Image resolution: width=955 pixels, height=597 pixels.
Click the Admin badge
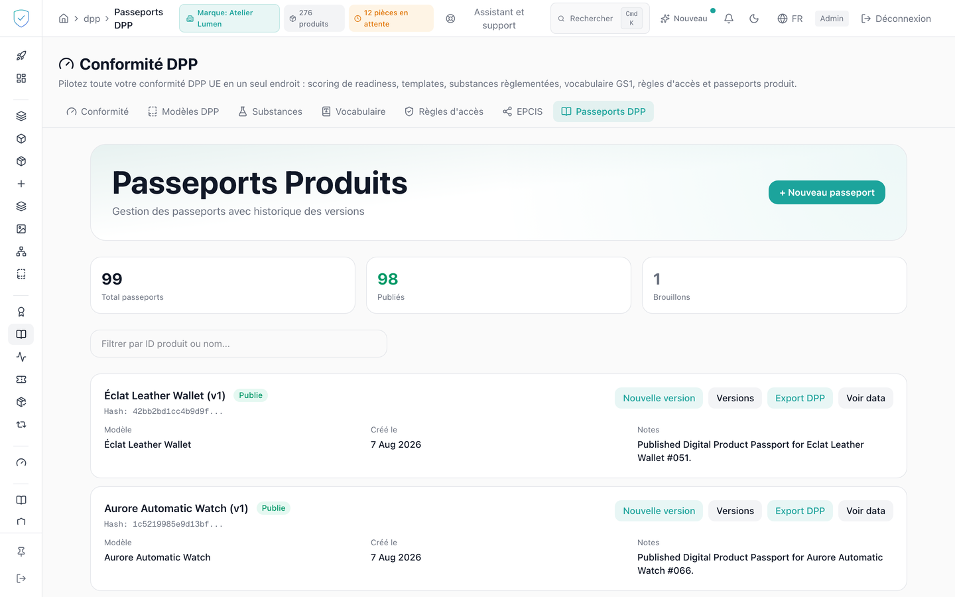click(x=832, y=19)
